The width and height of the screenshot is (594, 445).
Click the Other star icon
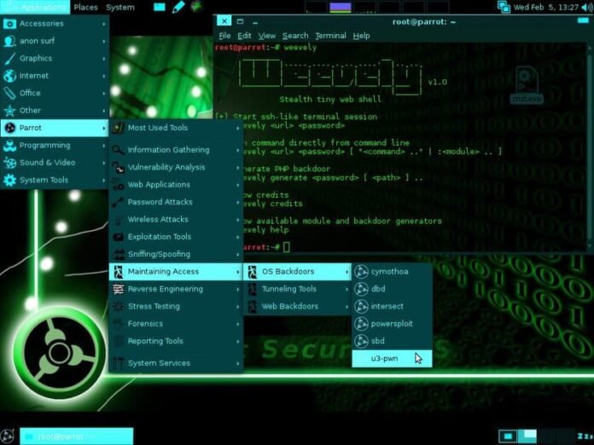pos(9,111)
